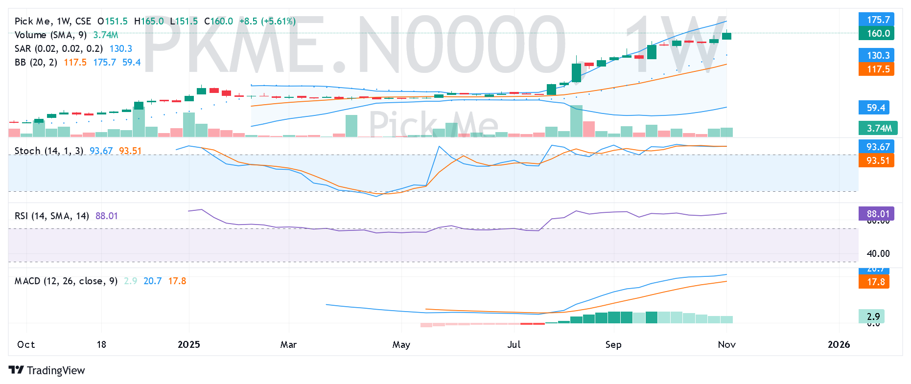Click the light green 2.9 MACD axis tag

872,316
